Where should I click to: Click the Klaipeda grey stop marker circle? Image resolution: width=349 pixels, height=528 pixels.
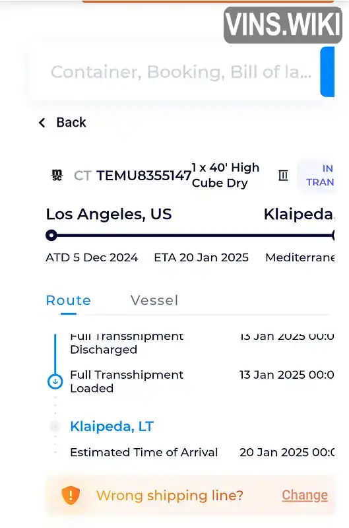click(x=55, y=426)
